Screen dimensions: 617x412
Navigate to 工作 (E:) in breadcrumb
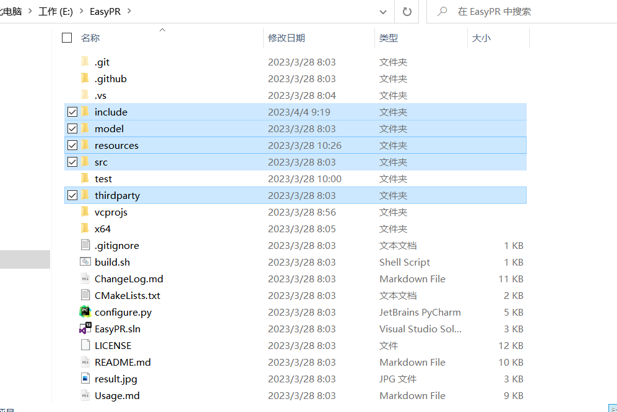pos(56,12)
